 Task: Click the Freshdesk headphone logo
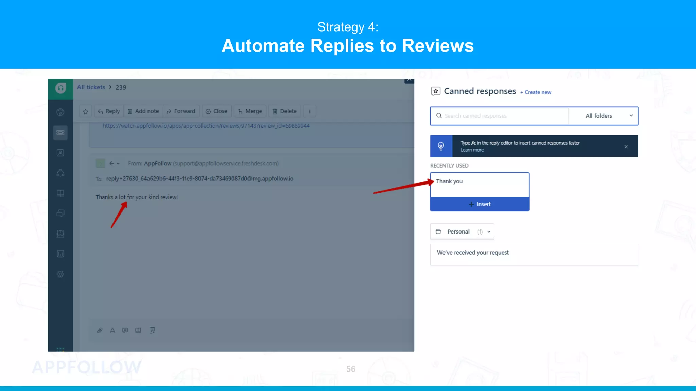(x=60, y=88)
